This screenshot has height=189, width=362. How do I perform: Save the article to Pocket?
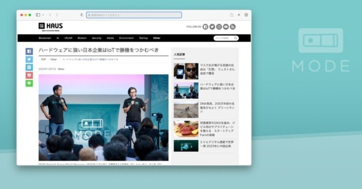29,75
